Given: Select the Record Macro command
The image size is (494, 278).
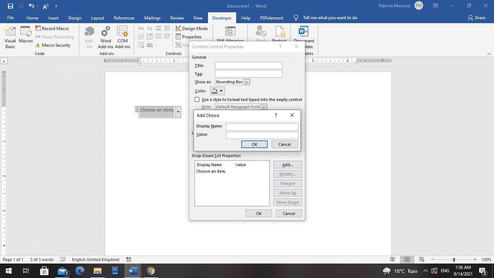Looking at the screenshot, I should (x=53, y=28).
